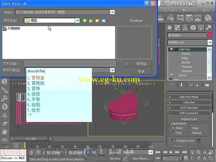Open the Modifier List dropdown
Viewport: 216px width, 162px height.
coord(210,42)
